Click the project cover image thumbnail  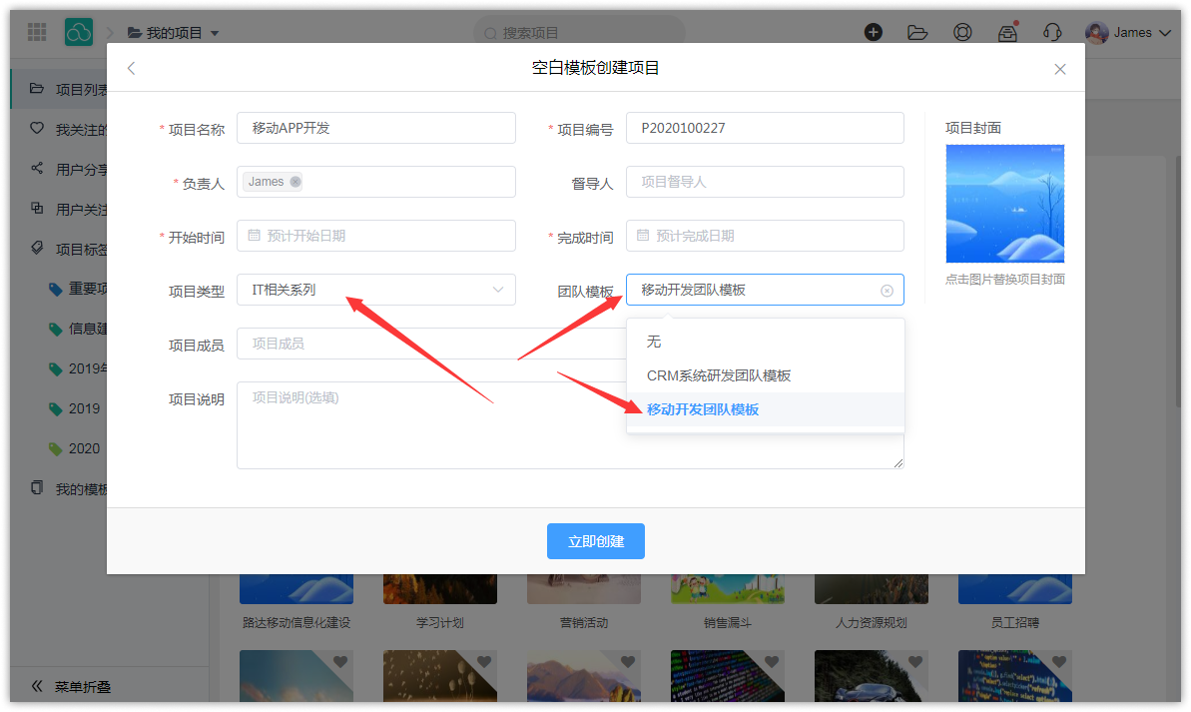coord(1004,204)
